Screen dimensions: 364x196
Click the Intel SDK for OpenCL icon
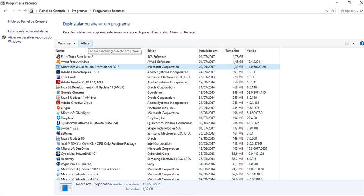coord(58,143)
